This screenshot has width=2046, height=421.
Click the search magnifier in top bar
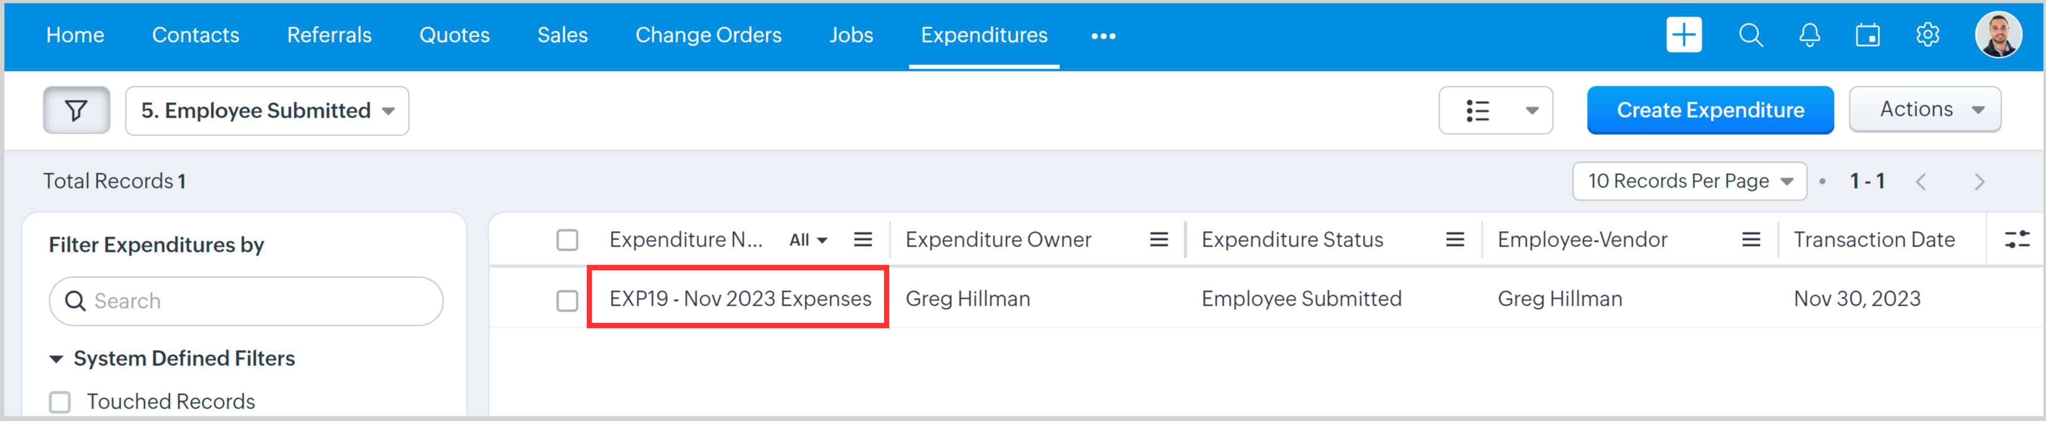(1750, 35)
